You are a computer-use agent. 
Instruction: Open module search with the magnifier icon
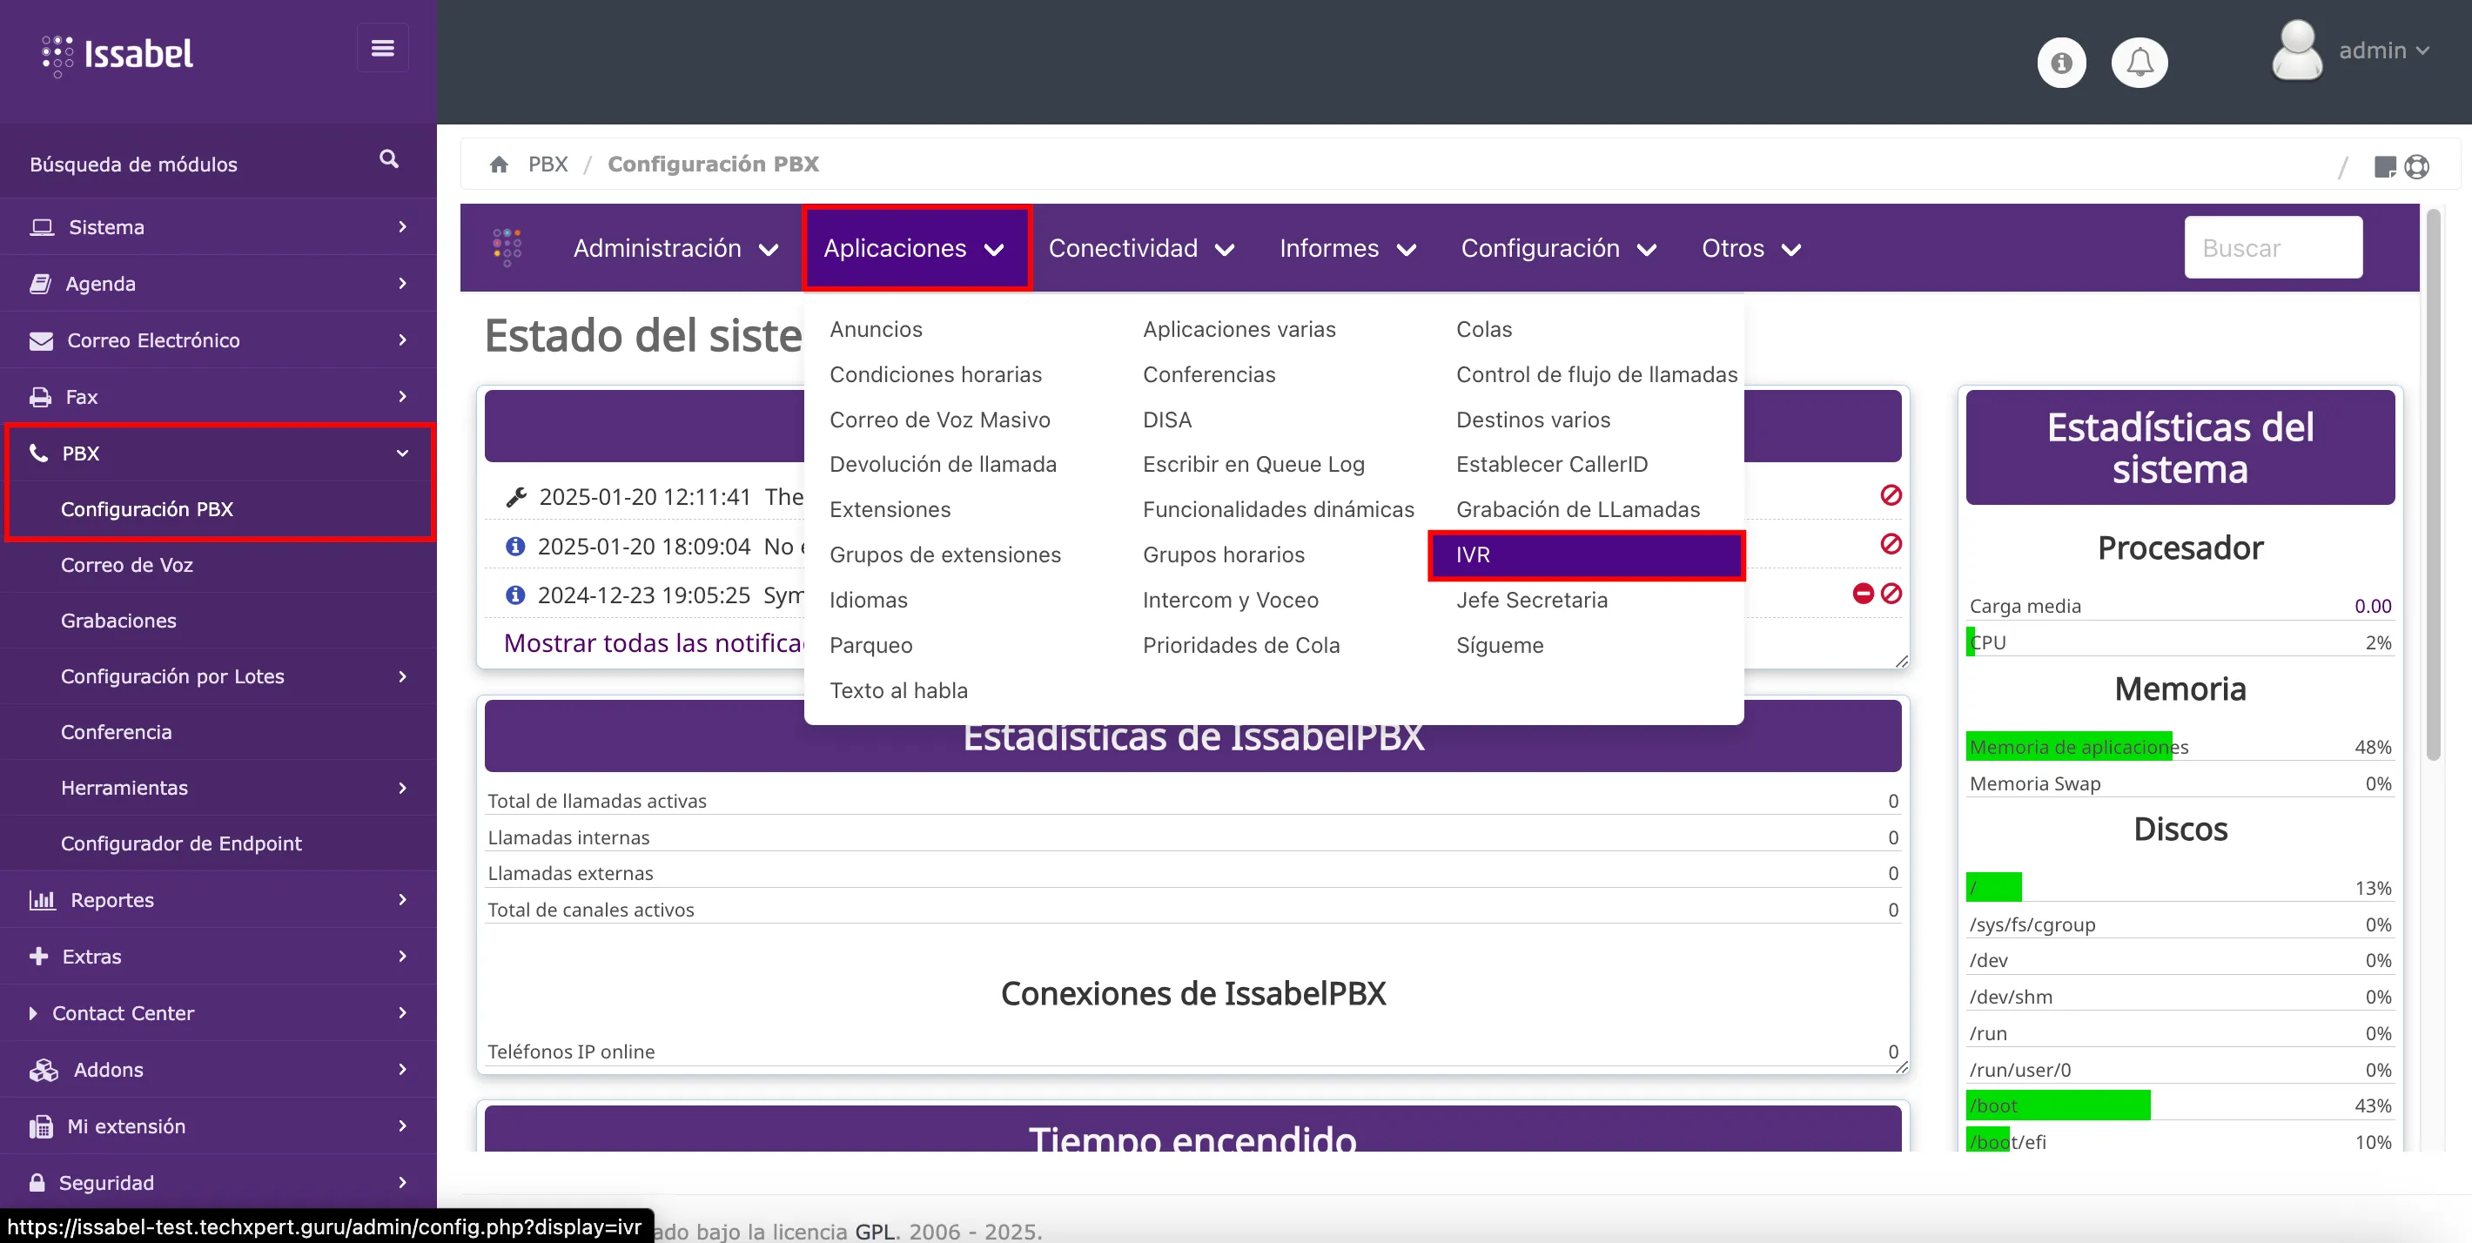point(389,159)
